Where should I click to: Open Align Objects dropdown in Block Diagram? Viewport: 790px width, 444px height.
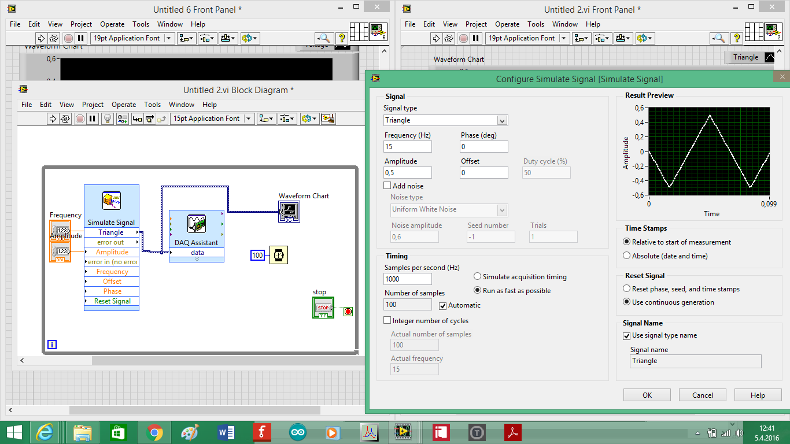(267, 119)
